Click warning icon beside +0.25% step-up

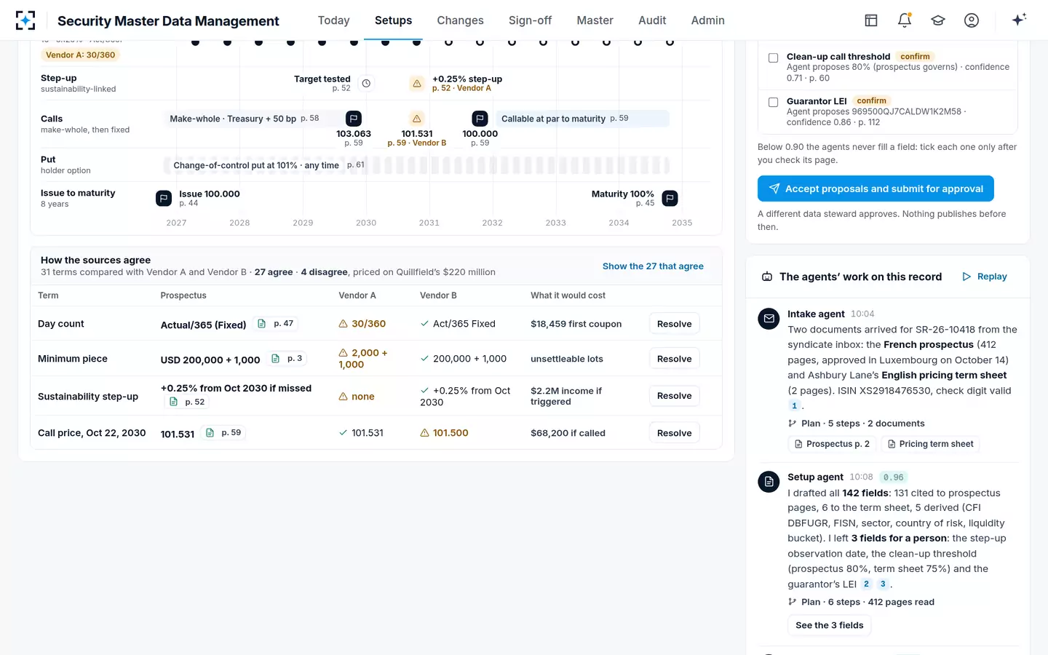(417, 84)
